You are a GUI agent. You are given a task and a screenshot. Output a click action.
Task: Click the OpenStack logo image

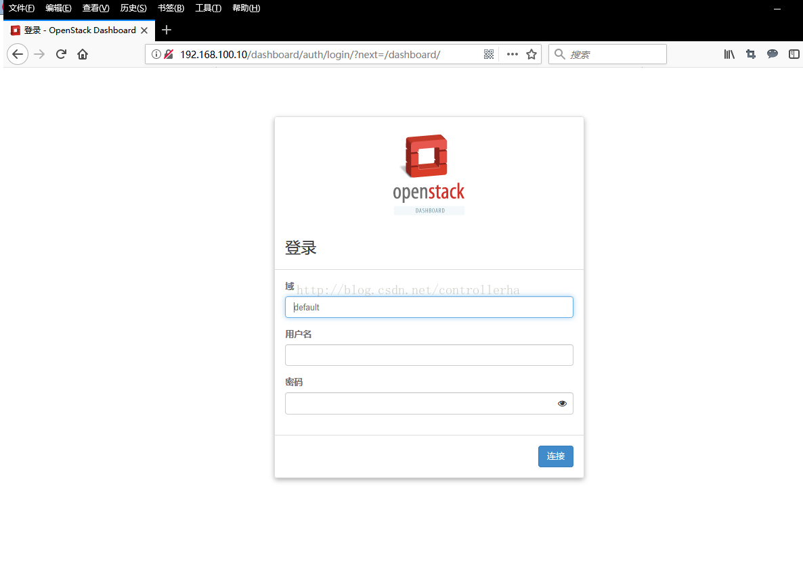(429, 175)
